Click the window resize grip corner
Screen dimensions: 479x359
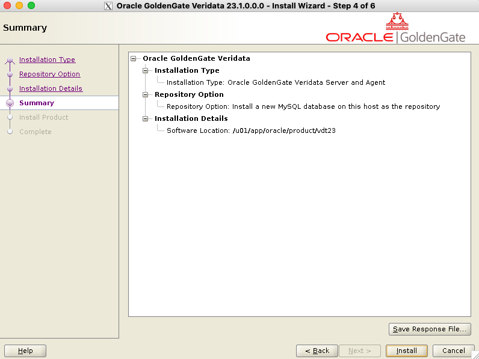pyautogui.click(x=475, y=355)
